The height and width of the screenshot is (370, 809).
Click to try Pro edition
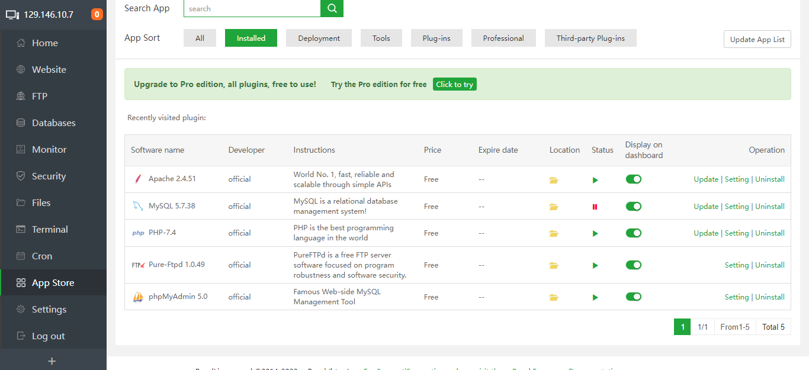point(454,85)
